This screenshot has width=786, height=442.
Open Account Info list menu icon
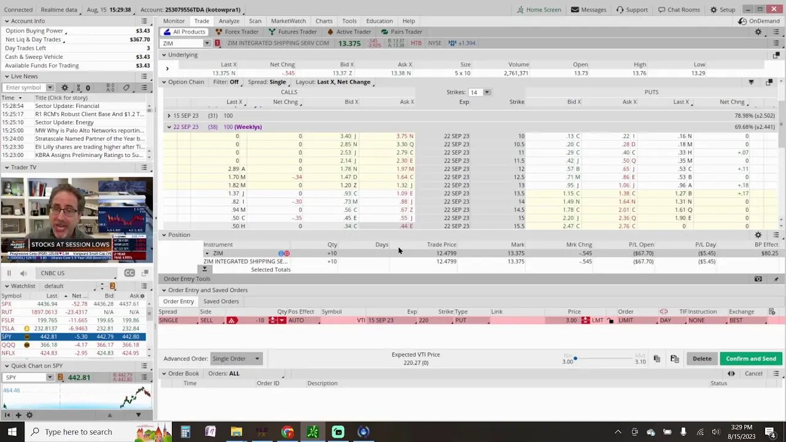point(144,21)
